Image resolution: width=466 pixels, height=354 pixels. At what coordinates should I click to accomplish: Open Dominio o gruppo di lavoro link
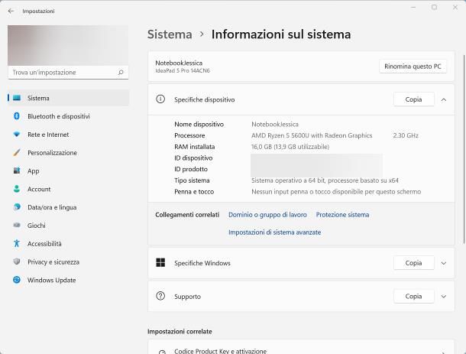coord(267,215)
